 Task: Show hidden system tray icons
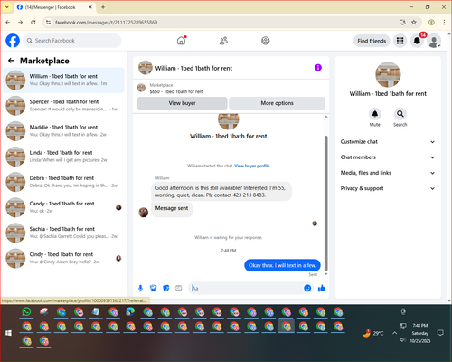[x=394, y=333]
